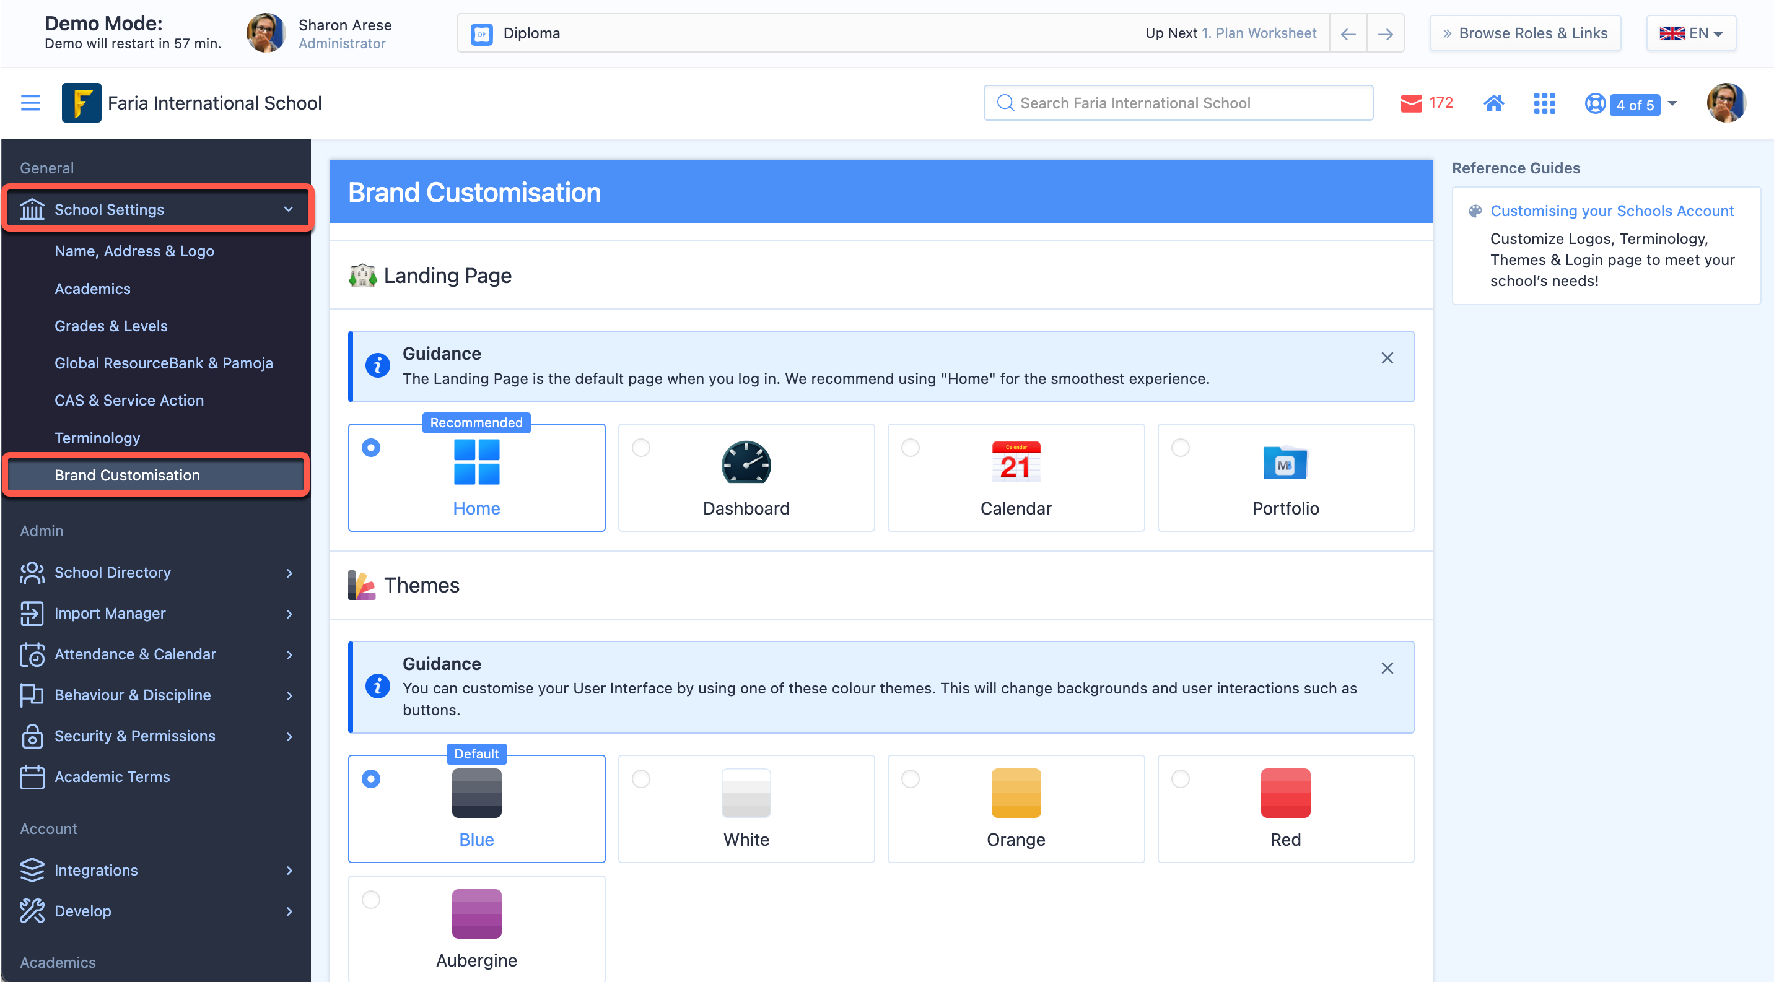Open Customising your Schools Account guide
Screen dimensions: 1774x982
[1612, 211]
